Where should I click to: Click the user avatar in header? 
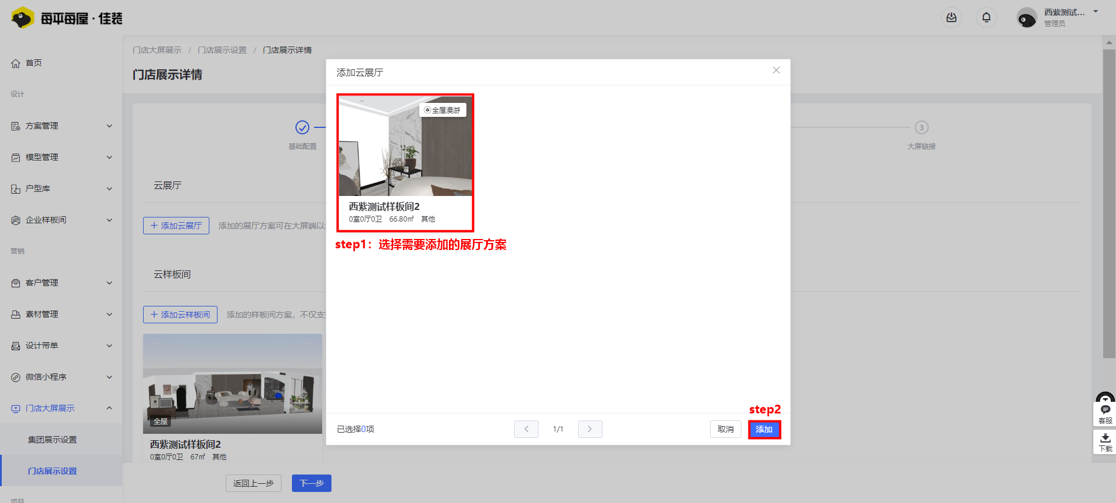click(1026, 18)
